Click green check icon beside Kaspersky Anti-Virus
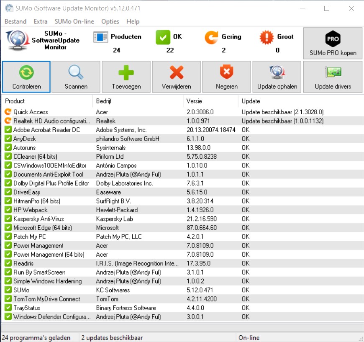Viewport: 364px width, 342px height. tap(8, 219)
